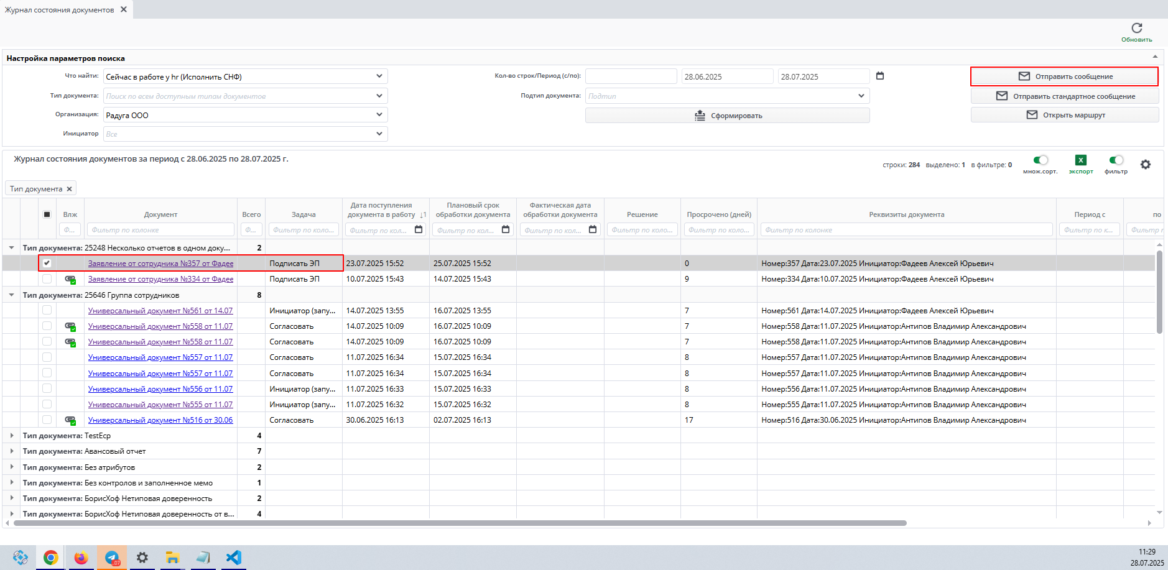
Task: Open the Подтип документа dropdown
Action: 861,96
